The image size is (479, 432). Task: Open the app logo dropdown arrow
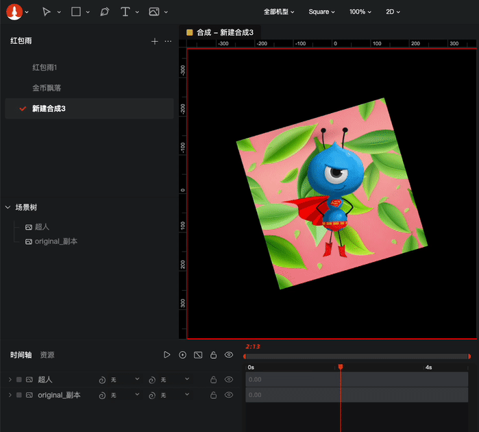pyautogui.click(x=27, y=12)
